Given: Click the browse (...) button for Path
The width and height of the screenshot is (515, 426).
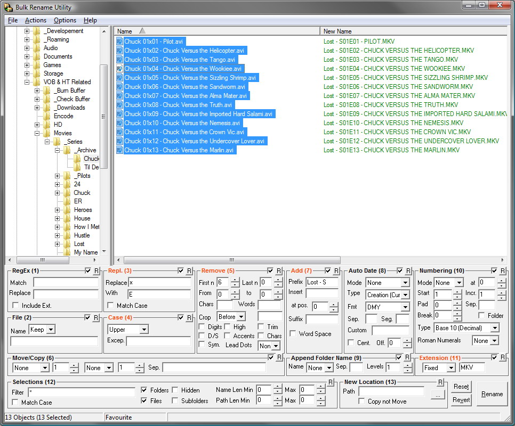Looking at the screenshot, I should coord(437,395).
